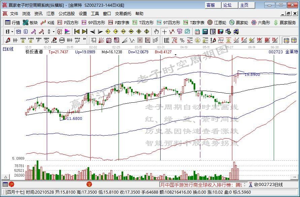Select the circled 金 golden-ratio tool
The height and width of the screenshot is (197, 300).
tap(198, 40)
